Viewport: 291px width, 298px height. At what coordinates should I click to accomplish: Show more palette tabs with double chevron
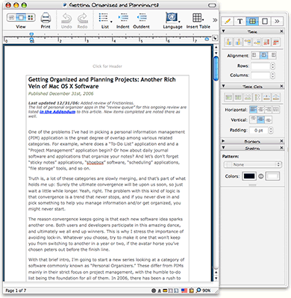[277, 22]
